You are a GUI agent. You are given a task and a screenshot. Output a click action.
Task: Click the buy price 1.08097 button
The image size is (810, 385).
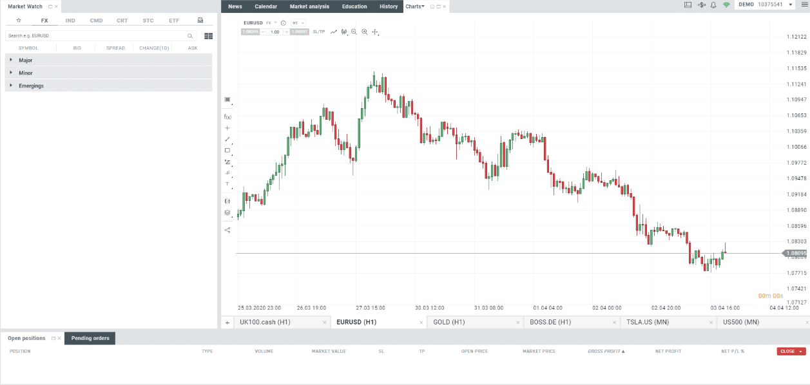(299, 32)
